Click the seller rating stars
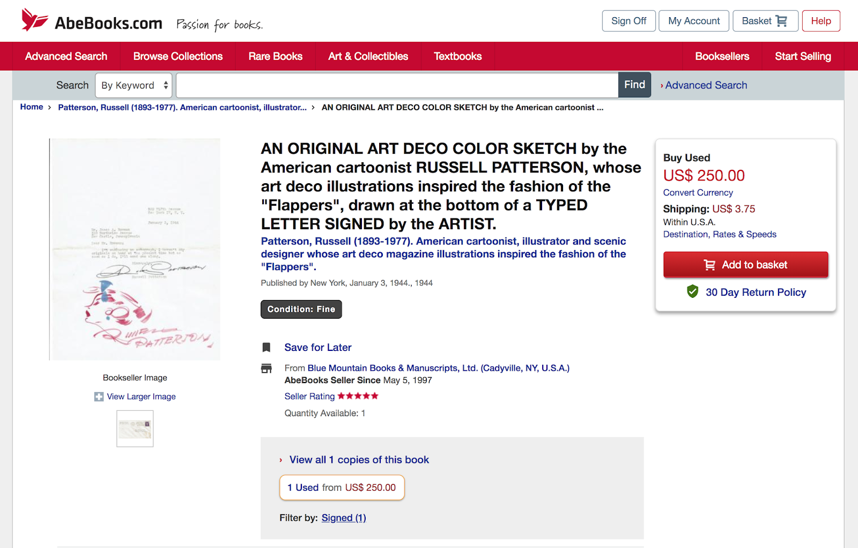This screenshot has height=548, width=858. click(358, 396)
